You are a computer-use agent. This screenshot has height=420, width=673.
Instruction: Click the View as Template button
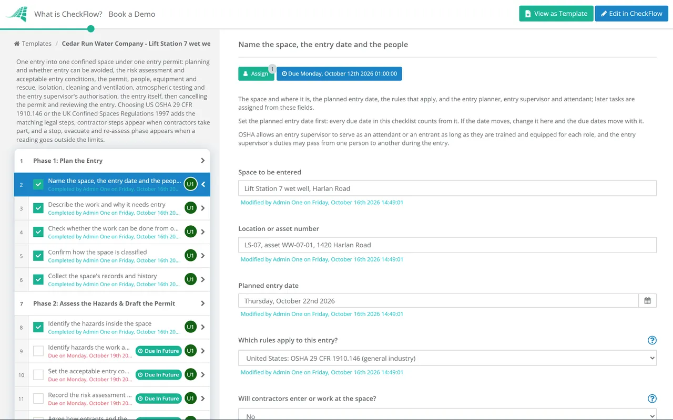coord(556,14)
